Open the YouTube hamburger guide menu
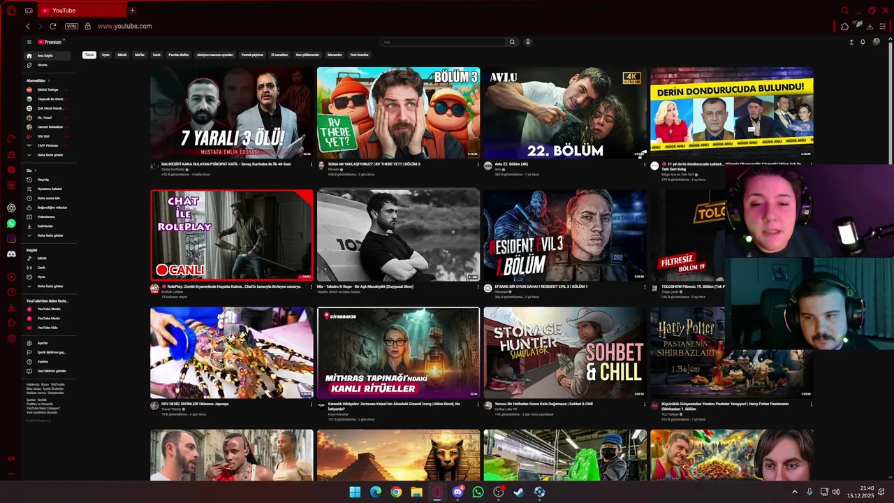The image size is (894, 503). click(x=29, y=42)
